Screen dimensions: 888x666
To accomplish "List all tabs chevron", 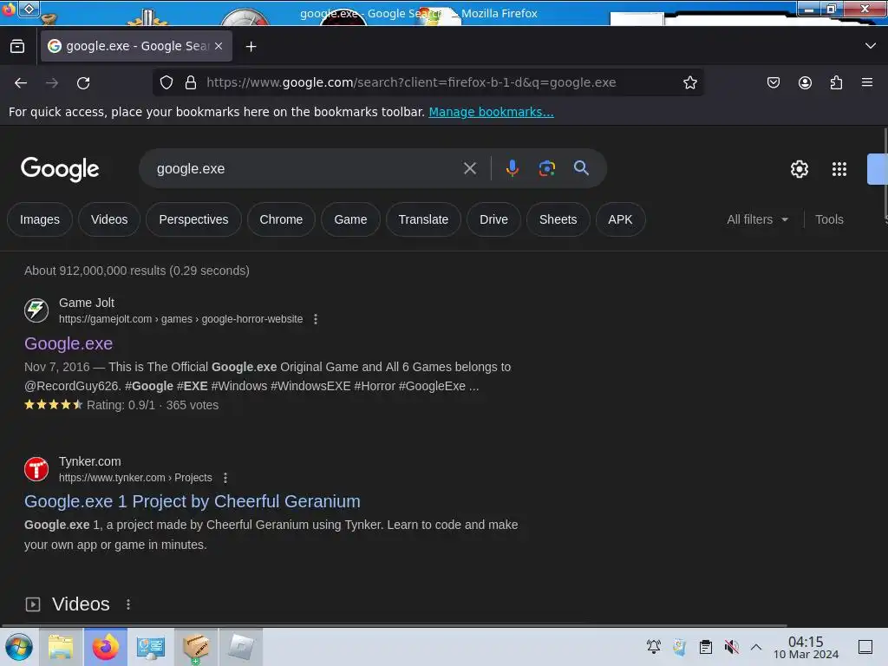I will point(871,46).
